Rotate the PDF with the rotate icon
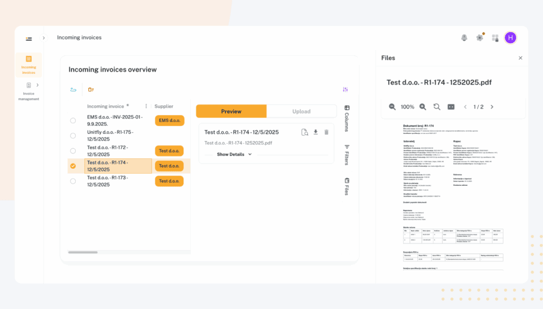The image size is (543, 309). tap(436, 106)
